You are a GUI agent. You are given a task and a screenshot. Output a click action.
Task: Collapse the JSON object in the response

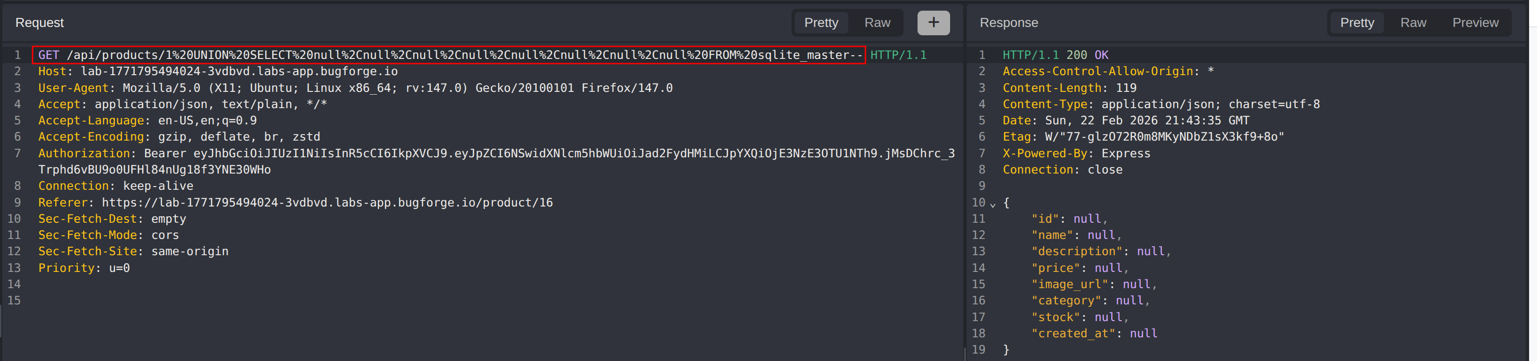tap(993, 204)
